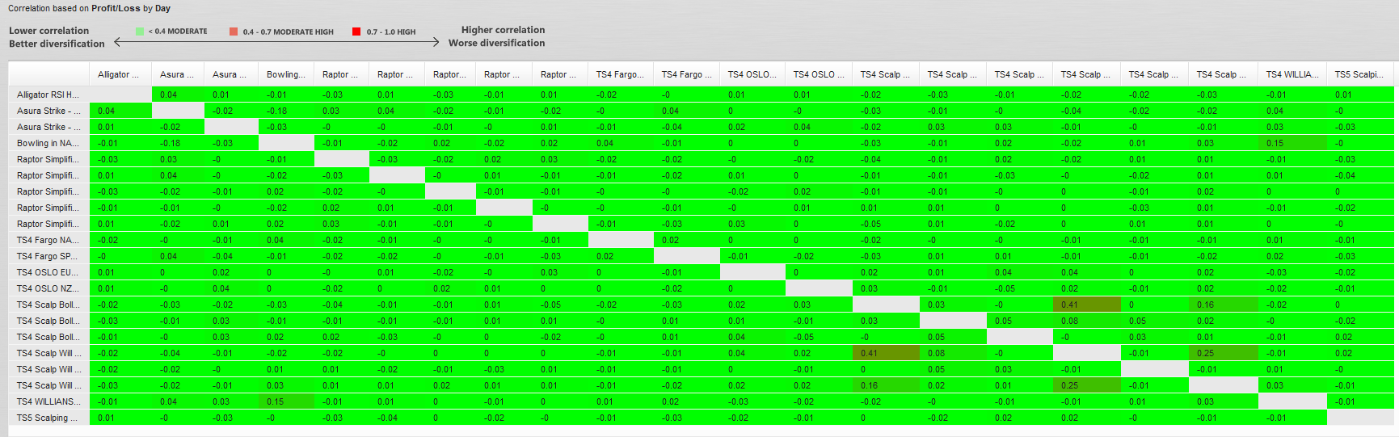Click the 'TS4 Fargo NA...' row header
Image resolution: width=1399 pixels, height=437 pixels.
click(x=48, y=240)
